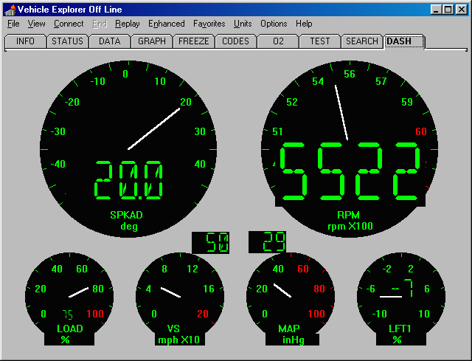Open the View menu
Viewport: 472px width, 361px height.
coord(36,24)
